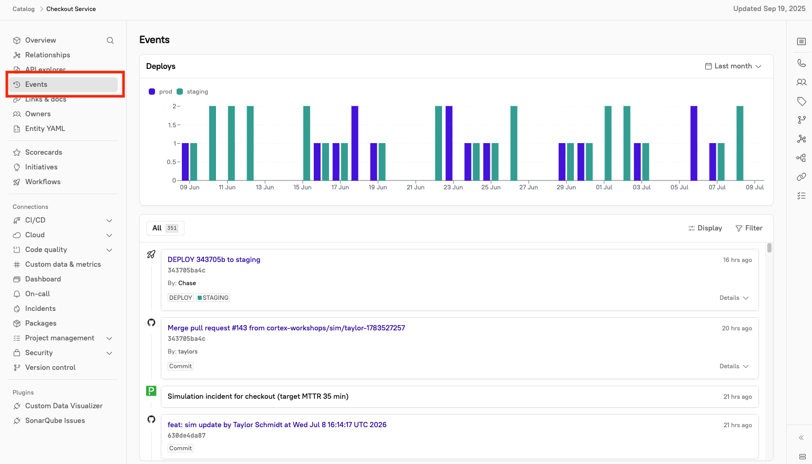812x464 pixels.
Task: Open the git branch icon in right rail
Action: coord(801,120)
